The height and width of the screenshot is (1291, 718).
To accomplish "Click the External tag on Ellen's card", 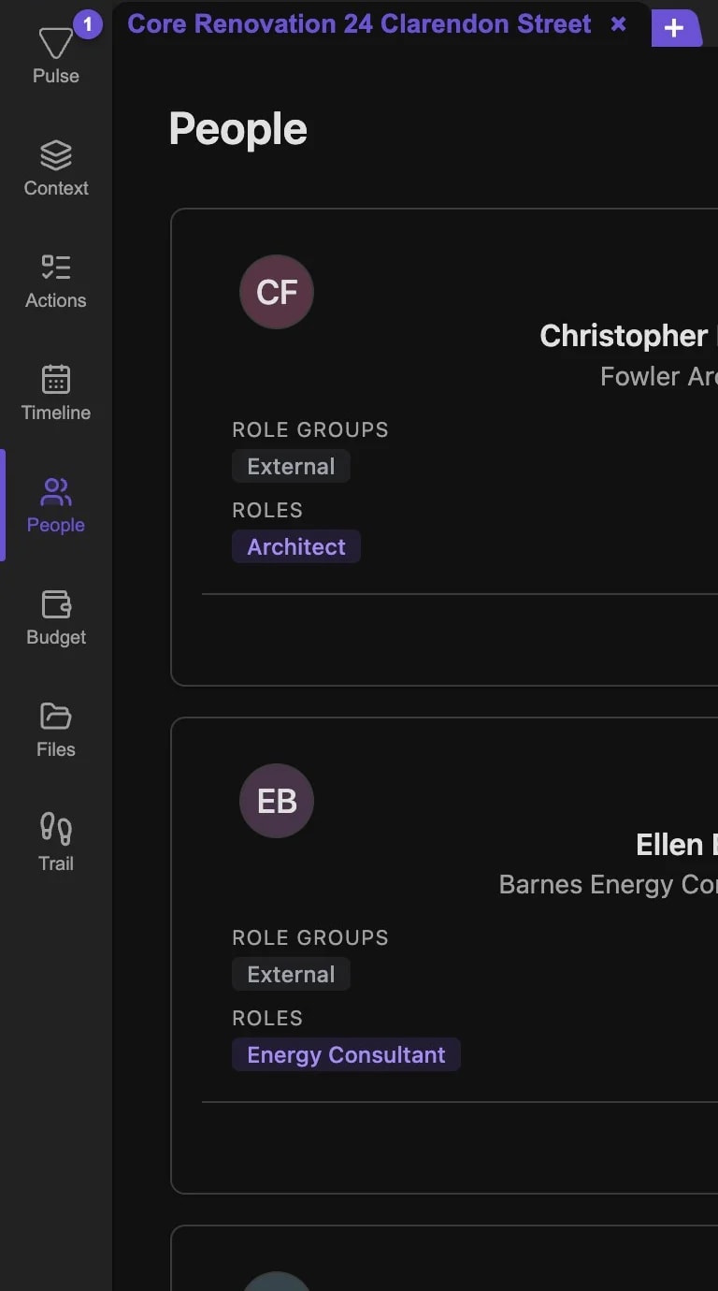I will (x=291, y=974).
